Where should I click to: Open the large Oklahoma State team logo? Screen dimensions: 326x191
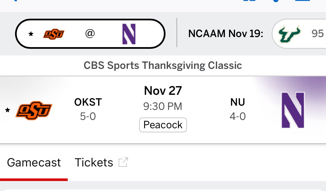34,110
